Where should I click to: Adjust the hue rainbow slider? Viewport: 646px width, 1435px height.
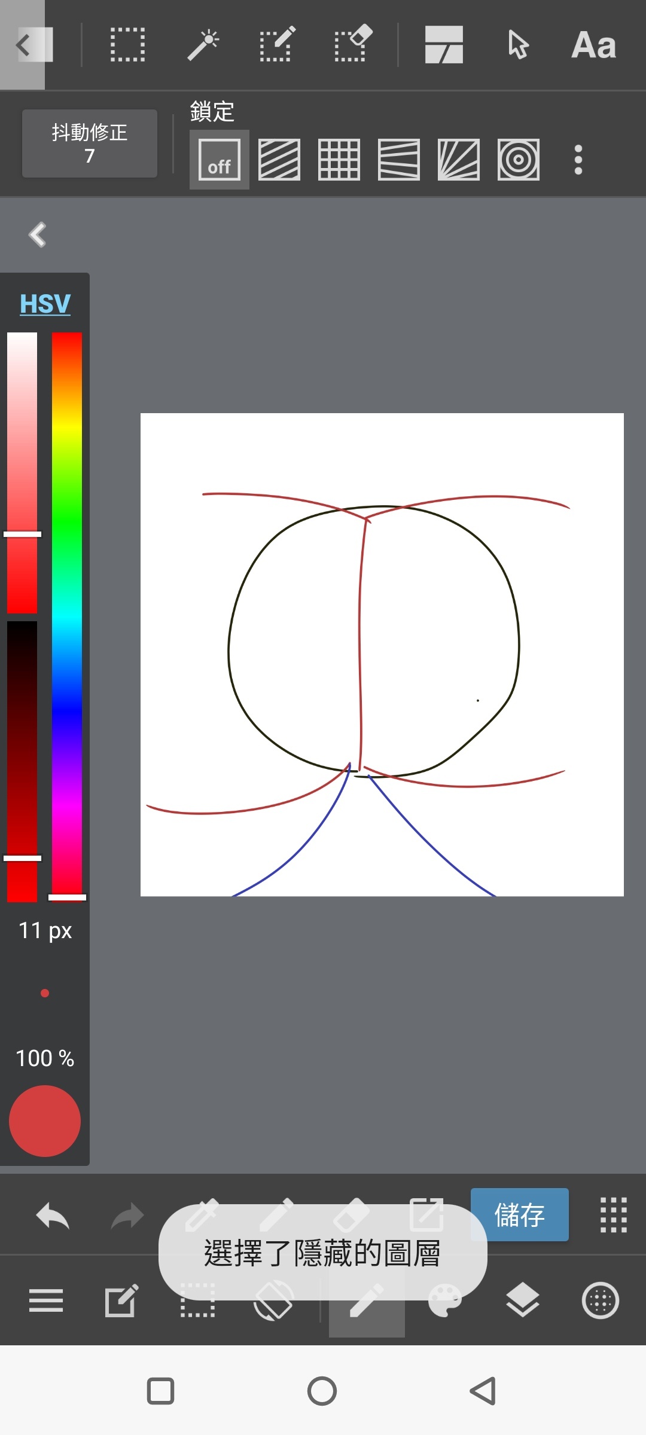[x=67, y=616]
